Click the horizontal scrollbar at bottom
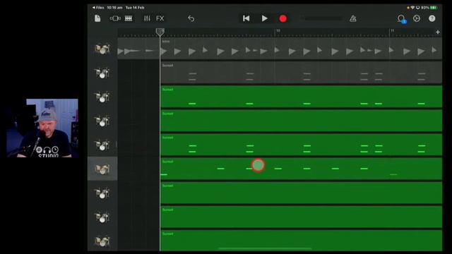This screenshot has width=452, height=254. (x=265, y=248)
